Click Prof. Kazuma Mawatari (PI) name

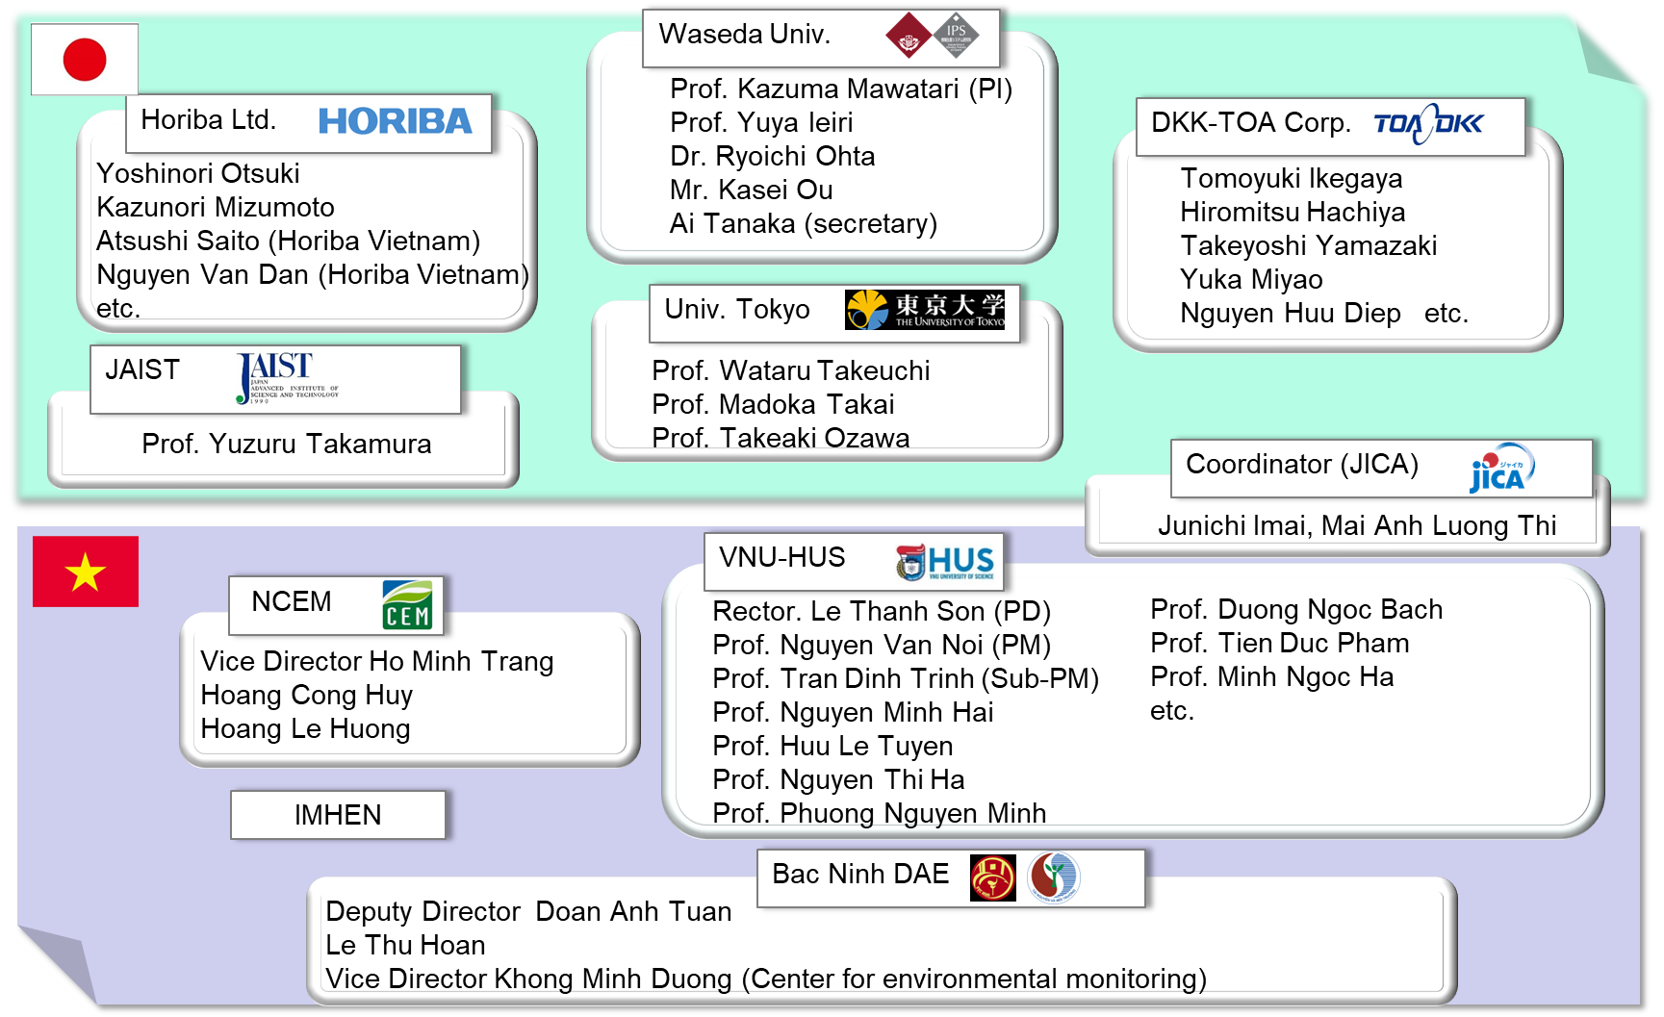point(841,89)
